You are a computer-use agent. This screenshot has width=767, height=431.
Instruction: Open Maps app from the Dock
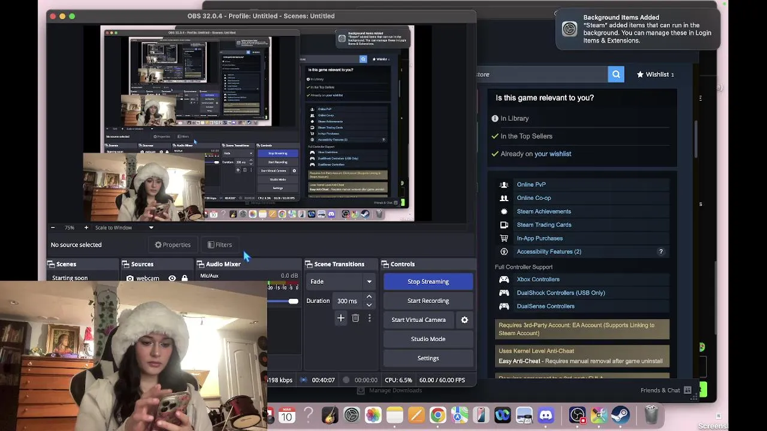pyautogui.click(x=460, y=415)
